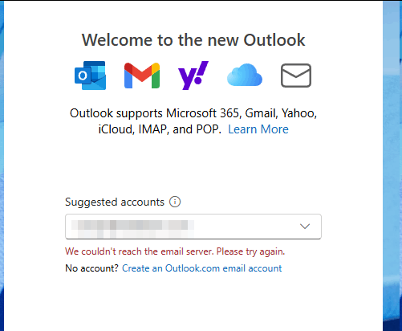Click the Gmail logo icon
This screenshot has height=331, width=402.
(142, 76)
